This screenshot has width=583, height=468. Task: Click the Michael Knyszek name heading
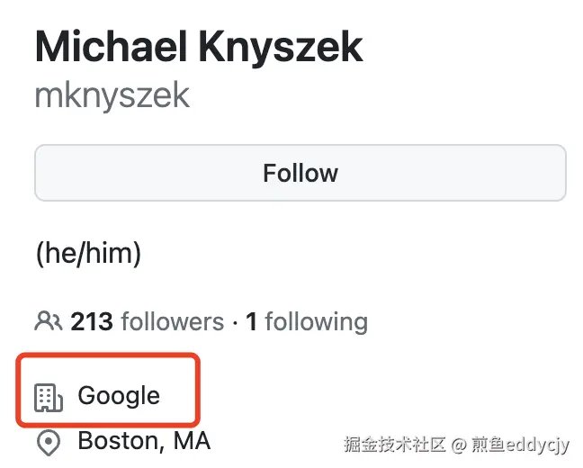tap(199, 48)
